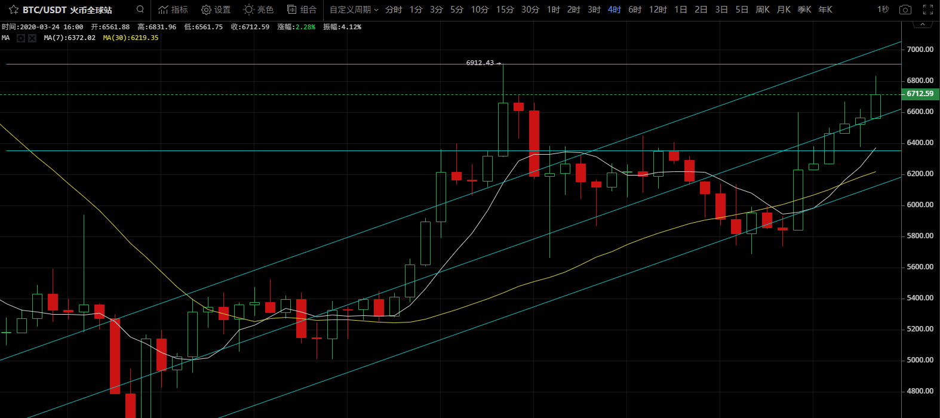940x418 pixels.
Task: Click the green 6712.59 current price tag
Action: click(920, 94)
